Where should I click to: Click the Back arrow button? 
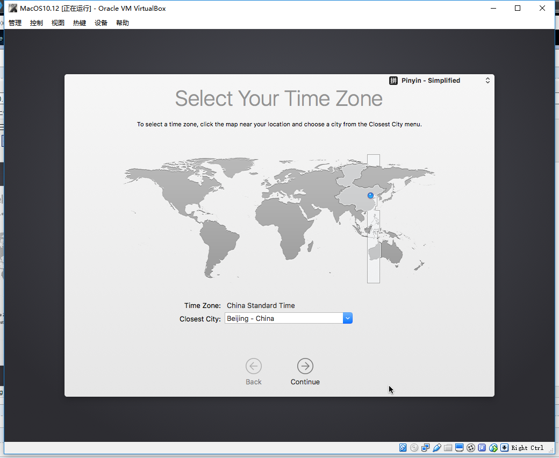[x=254, y=366]
